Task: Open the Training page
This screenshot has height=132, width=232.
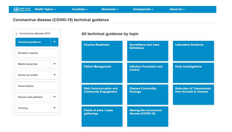Action: click(33, 108)
